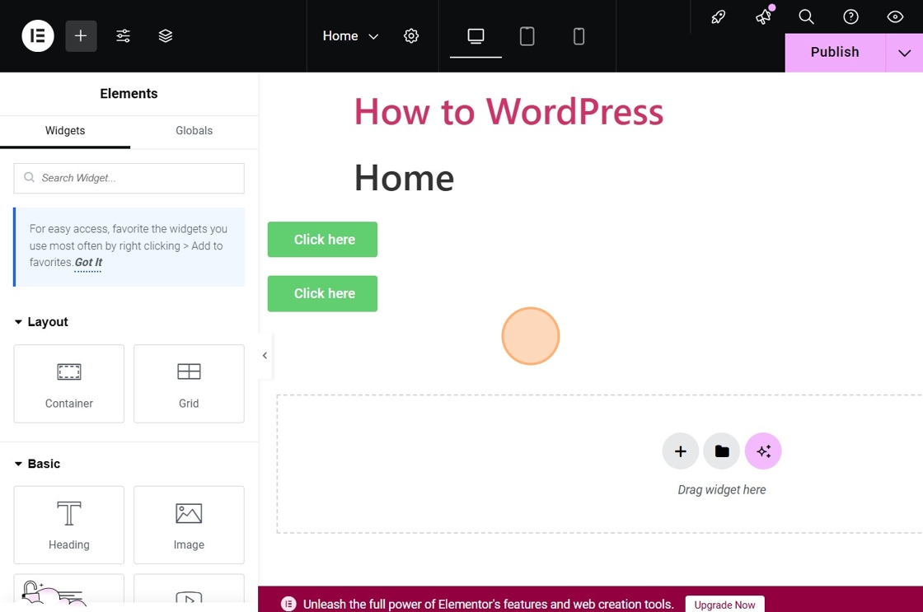The image size is (923, 612).
Task: Open the Help question mark icon
Action: 850,16
